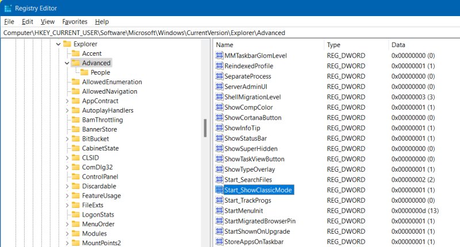Click the folder icon next to BitBucket
The width and height of the screenshot is (460, 247).
(x=76, y=138)
